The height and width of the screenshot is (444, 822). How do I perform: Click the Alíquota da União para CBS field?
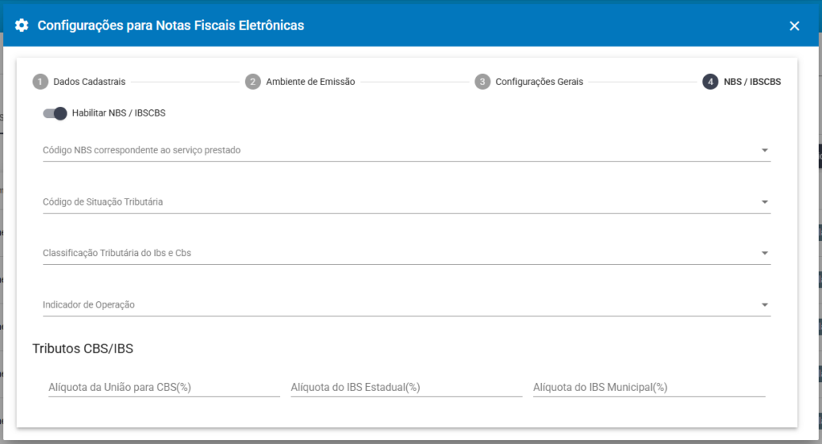tap(164, 387)
